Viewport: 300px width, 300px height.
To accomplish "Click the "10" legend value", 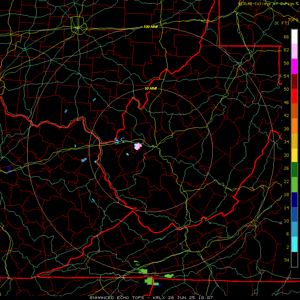I will point(286,221).
